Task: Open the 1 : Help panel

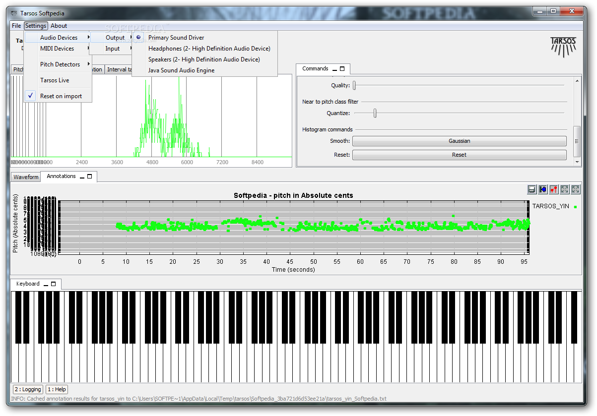Action: click(57, 390)
